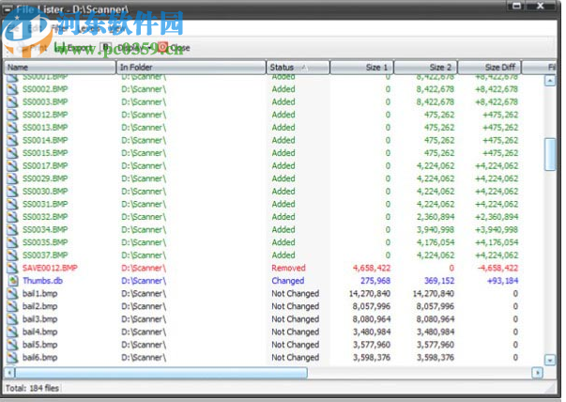566x402 pixels.
Task: Click the Size 1 value 4,658,422
Action: point(372,268)
